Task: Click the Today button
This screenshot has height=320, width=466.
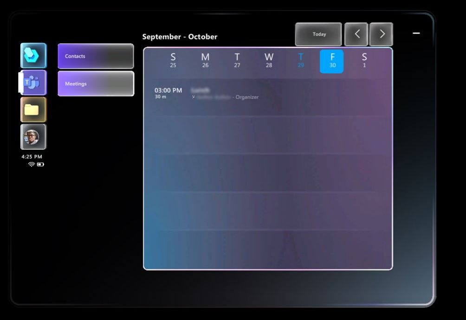Action: click(x=318, y=34)
